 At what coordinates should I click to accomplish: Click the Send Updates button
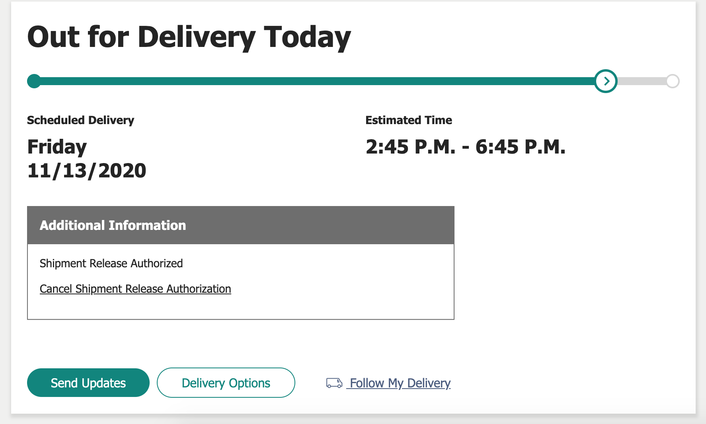pyautogui.click(x=88, y=383)
